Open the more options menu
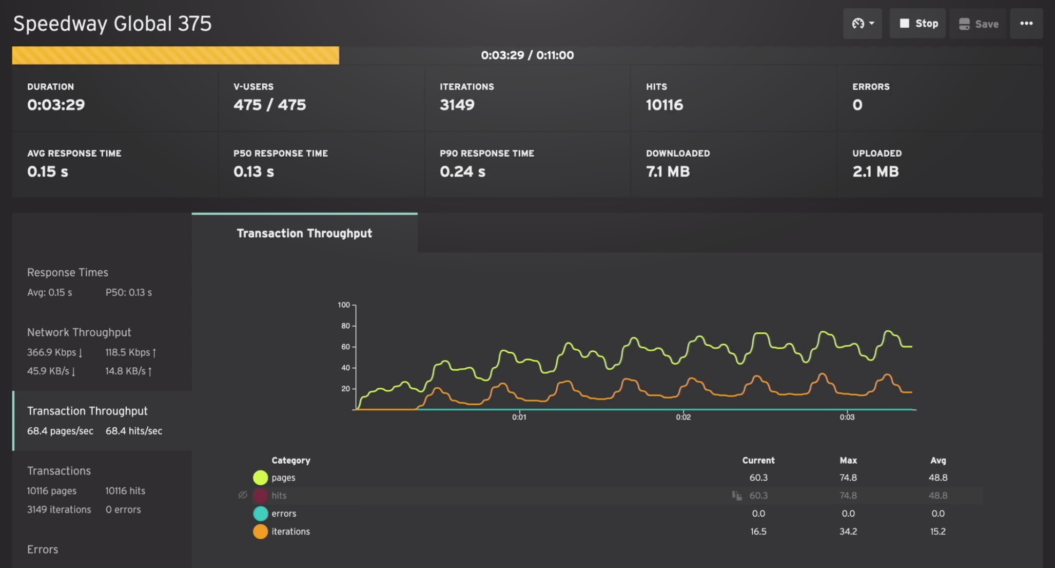The height and width of the screenshot is (568, 1055). (x=1026, y=23)
